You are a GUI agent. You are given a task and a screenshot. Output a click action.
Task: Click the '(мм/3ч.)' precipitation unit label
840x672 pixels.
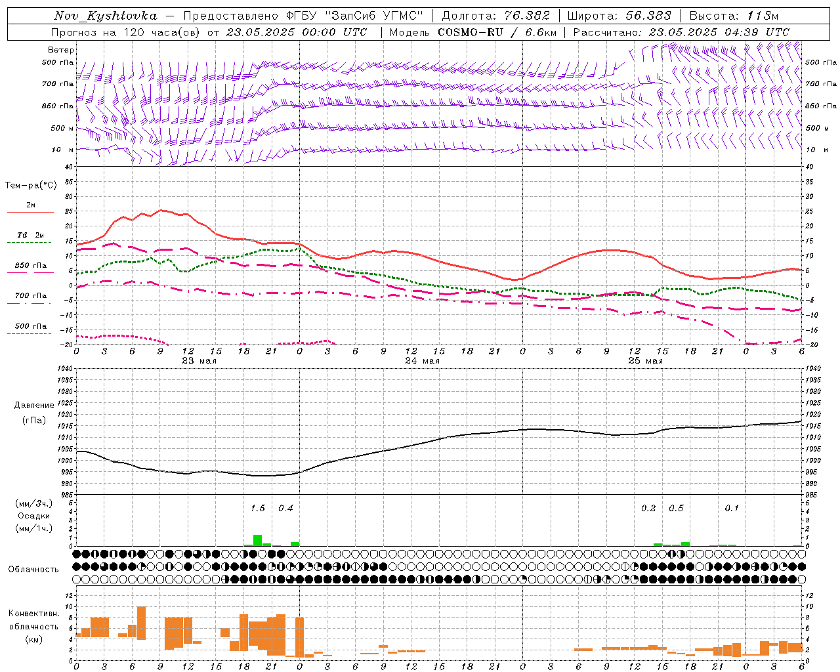[34, 503]
